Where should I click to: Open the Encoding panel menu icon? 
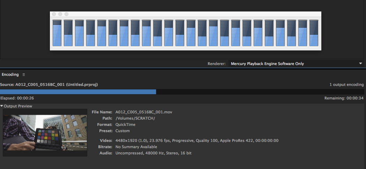24,75
